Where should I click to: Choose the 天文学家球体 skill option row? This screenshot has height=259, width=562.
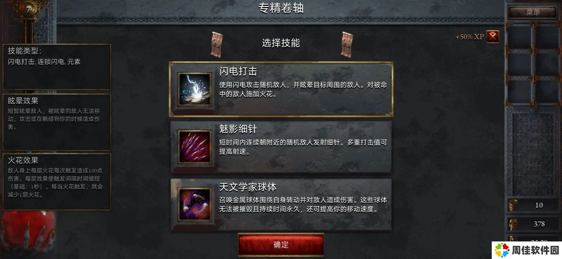coord(281,205)
